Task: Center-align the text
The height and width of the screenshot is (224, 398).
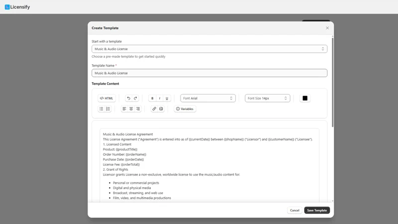Action: point(131,109)
